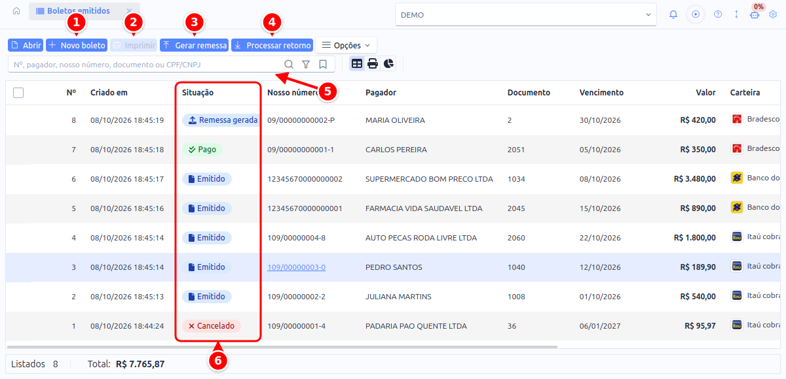This screenshot has width=786, height=379.
Task: Click the magnifier search icon
Action: pyautogui.click(x=289, y=64)
